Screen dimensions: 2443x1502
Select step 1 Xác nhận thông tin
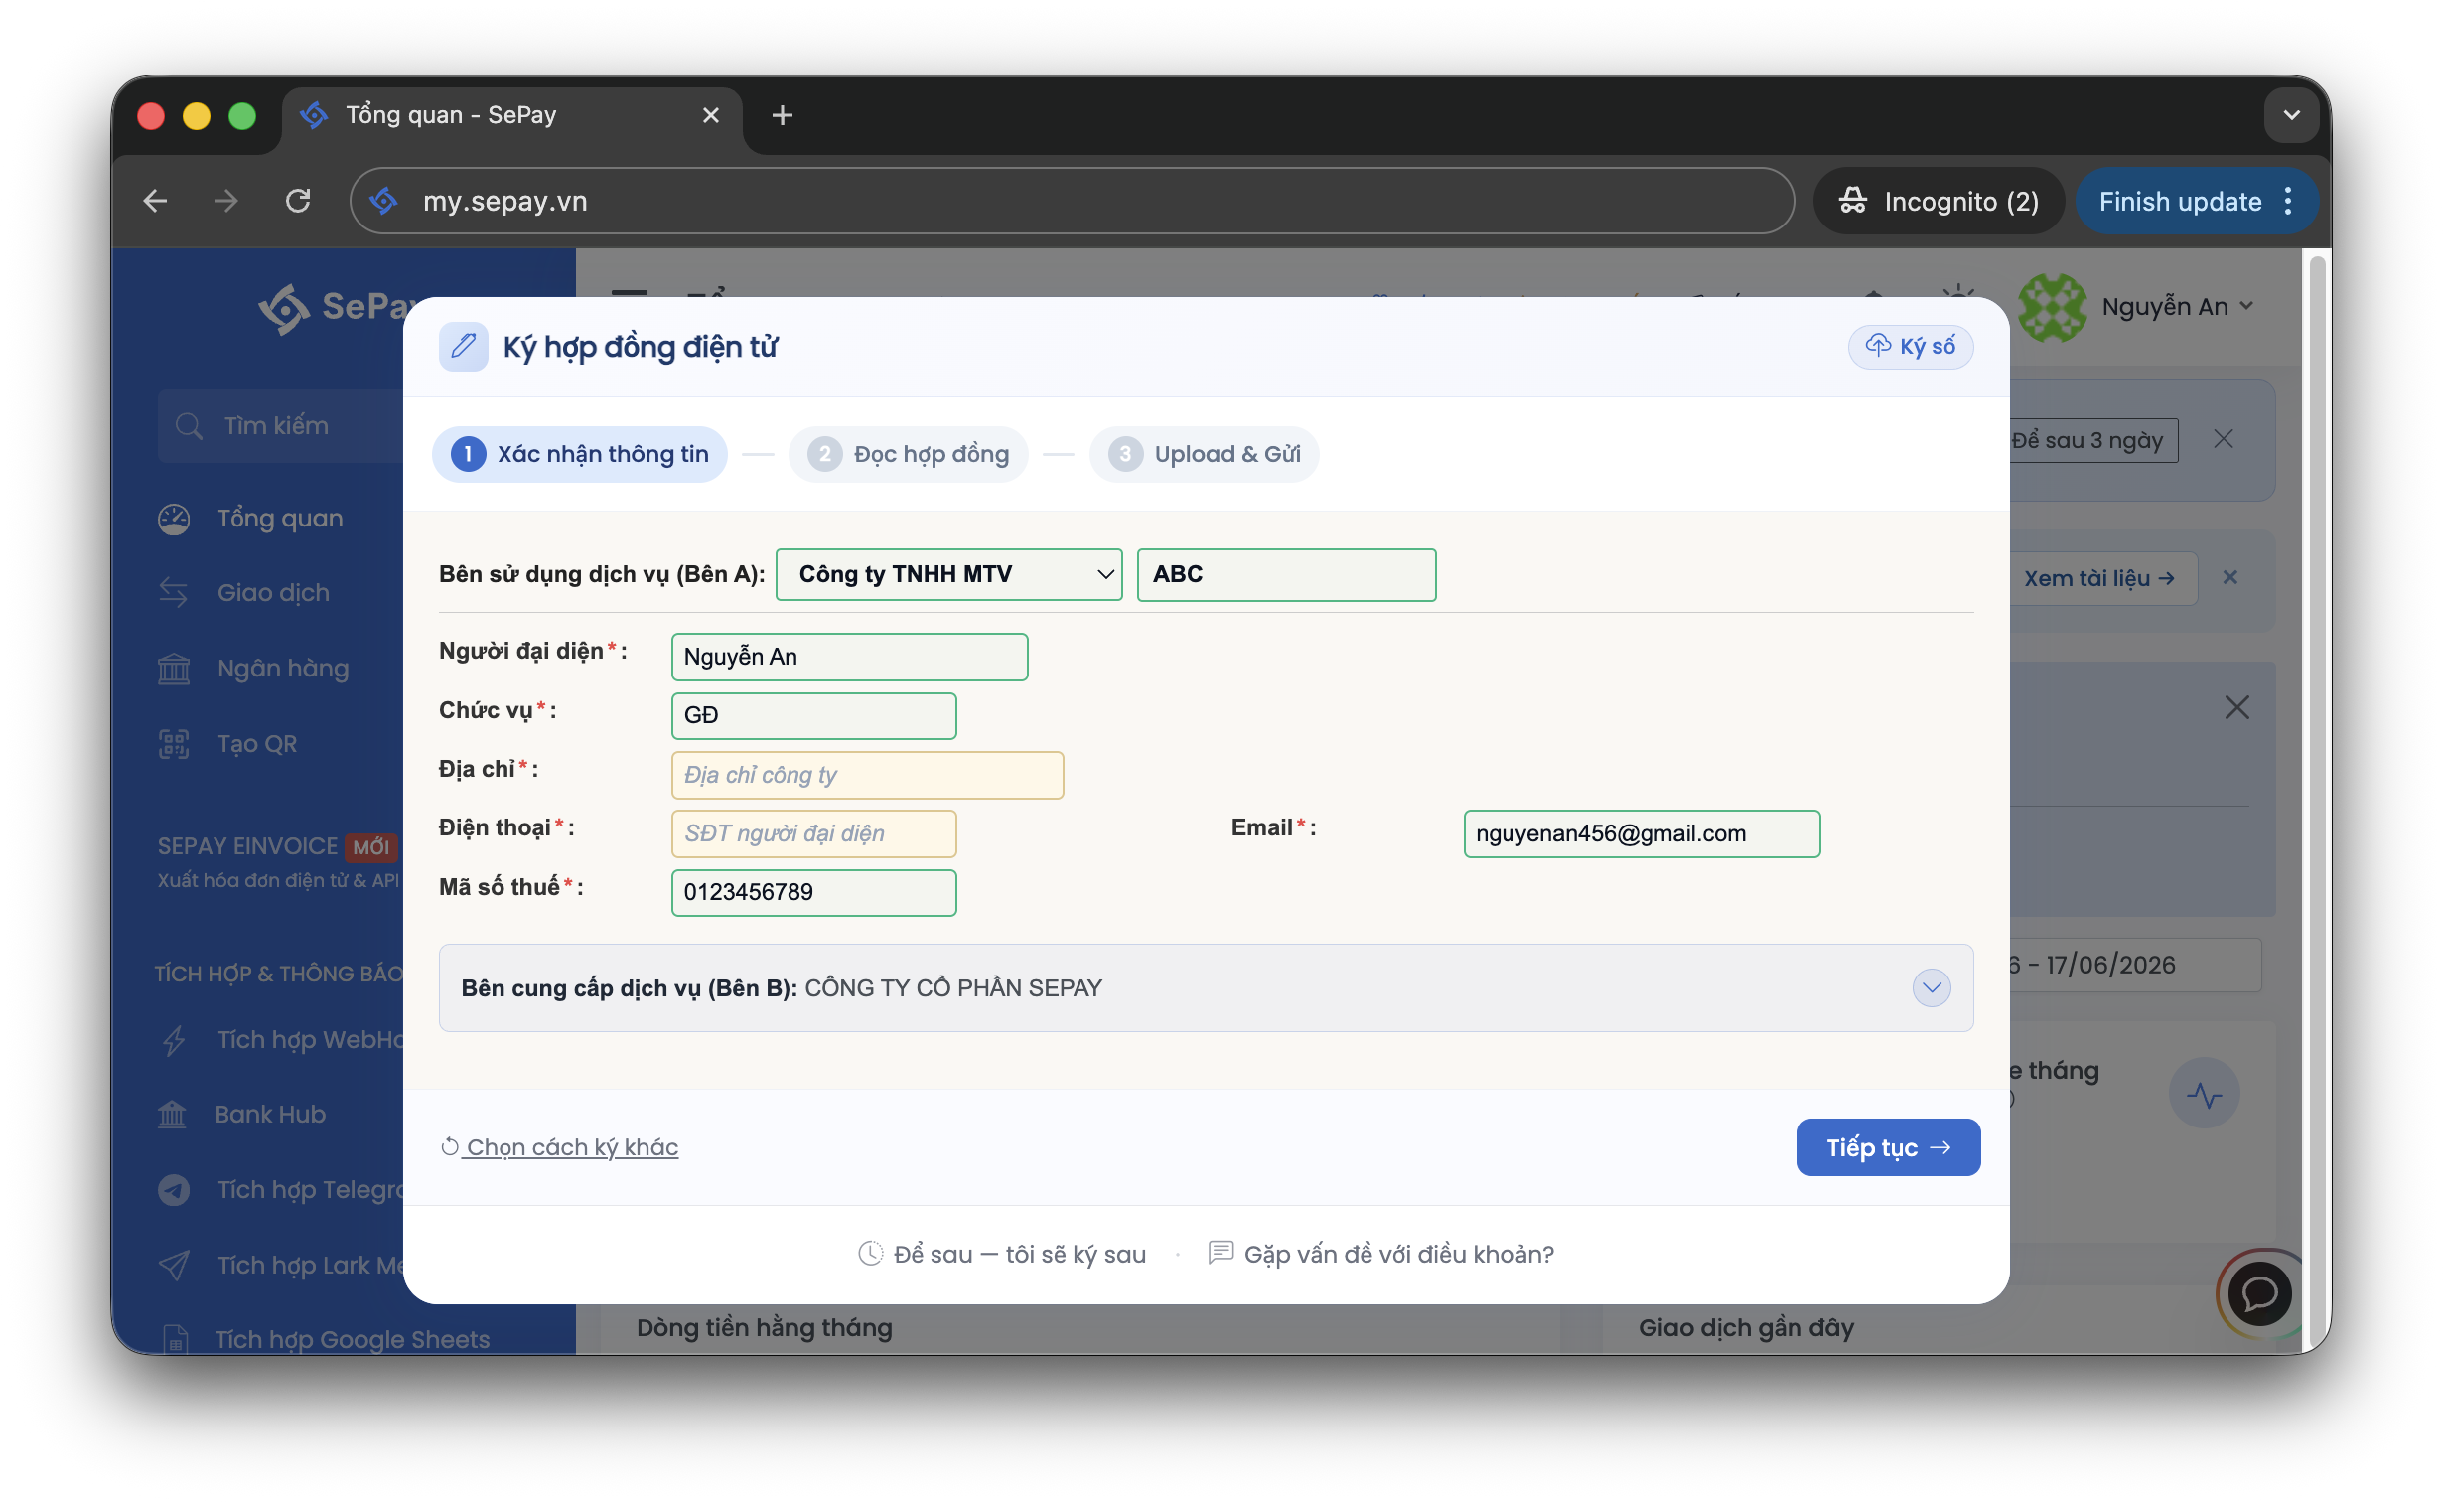coord(580,454)
